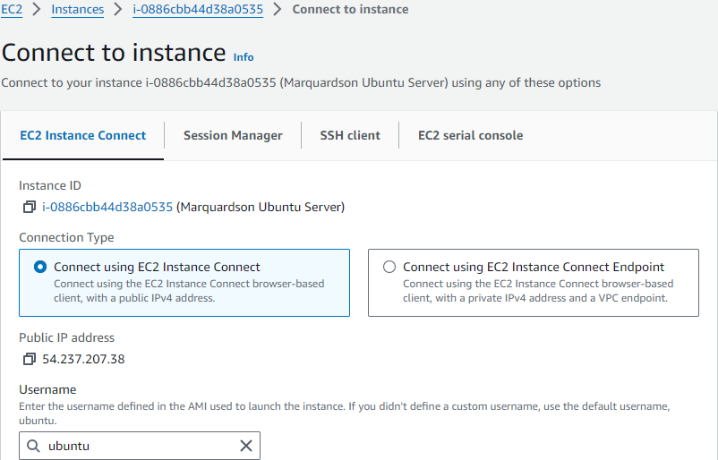Copy the instance ID using the copy icon
Screen dimensions: 718x460
(x=30, y=208)
